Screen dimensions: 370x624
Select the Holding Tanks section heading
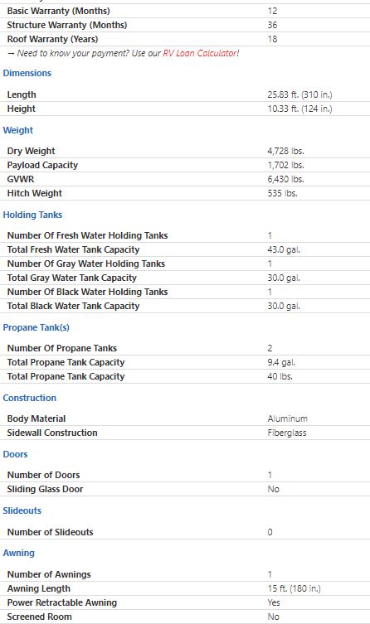(32, 215)
